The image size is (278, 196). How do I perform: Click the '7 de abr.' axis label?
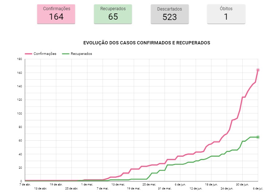pyautogui.click(x=25, y=184)
